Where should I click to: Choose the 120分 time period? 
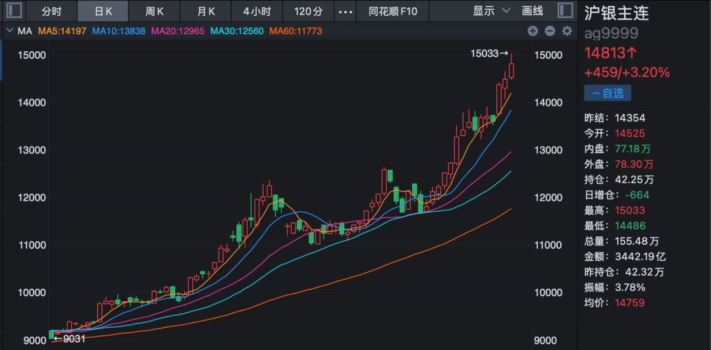click(308, 11)
